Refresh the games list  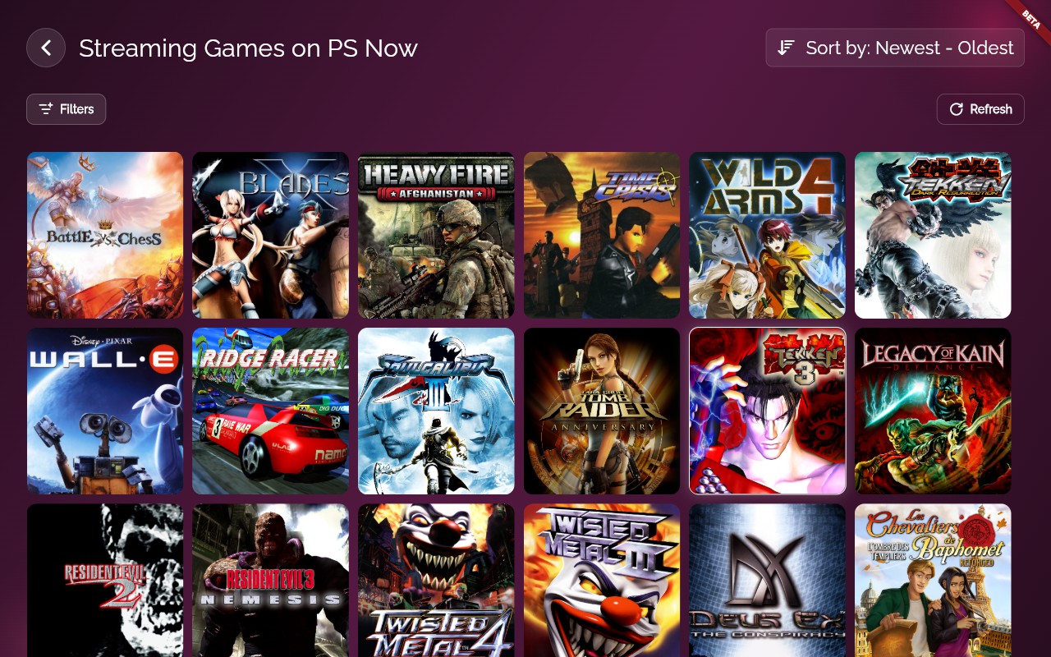pyautogui.click(x=980, y=109)
